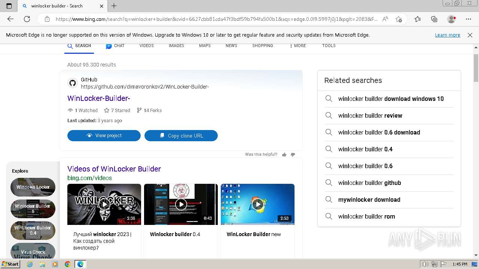Image resolution: width=479 pixels, height=269 pixels.
Task: Open the browser profile menu
Action: pos(452,19)
